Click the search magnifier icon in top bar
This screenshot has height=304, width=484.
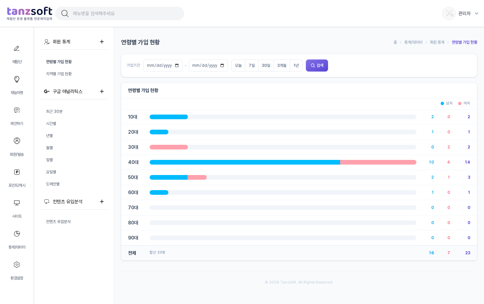point(65,13)
